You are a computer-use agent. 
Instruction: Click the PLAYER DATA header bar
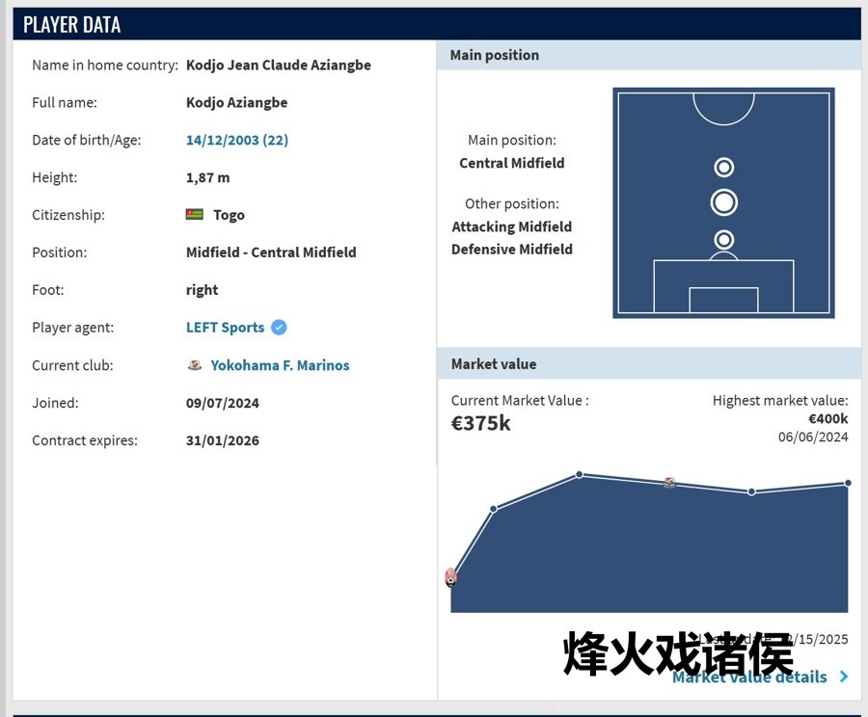[x=434, y=24]
